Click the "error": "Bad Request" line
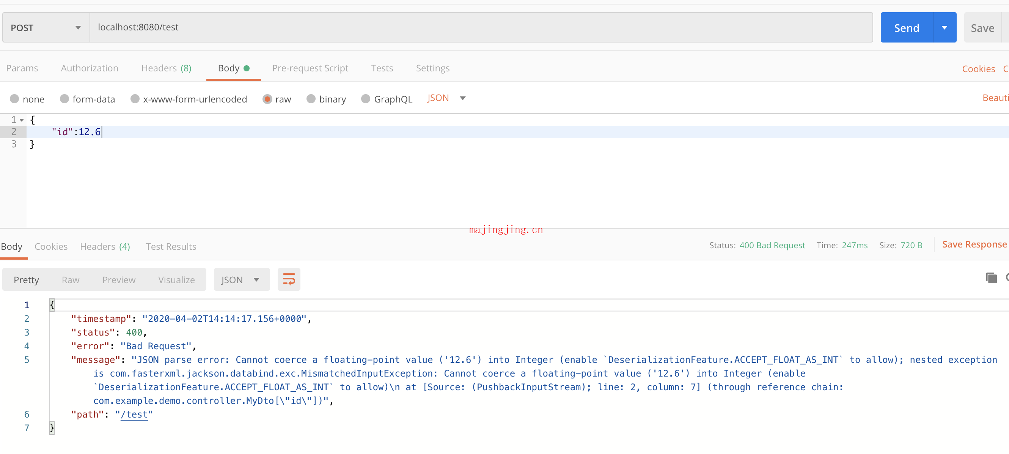The image size is (1009, 454). click(133, 346)
